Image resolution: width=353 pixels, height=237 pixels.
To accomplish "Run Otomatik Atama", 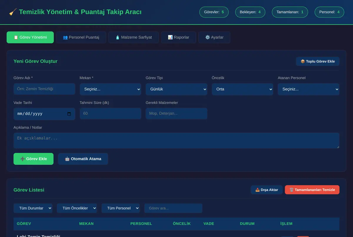I will (x=83, y=159).
